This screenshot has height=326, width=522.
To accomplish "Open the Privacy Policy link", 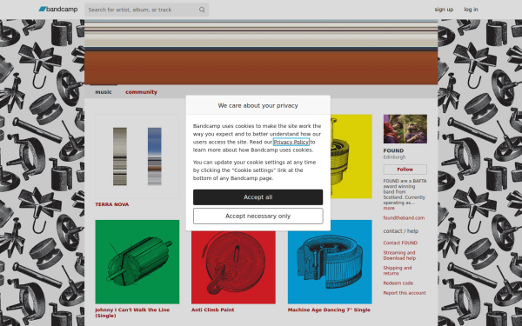I will 291,142.
